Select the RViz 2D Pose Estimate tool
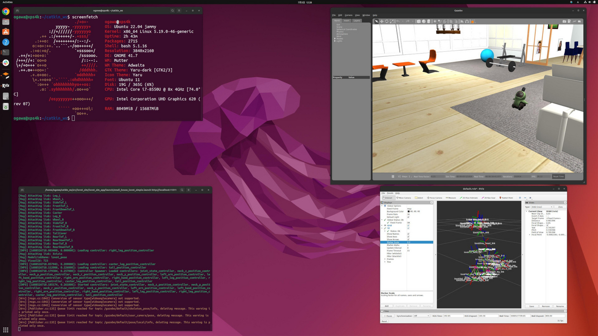598x336 pixels. pos(468,198)
